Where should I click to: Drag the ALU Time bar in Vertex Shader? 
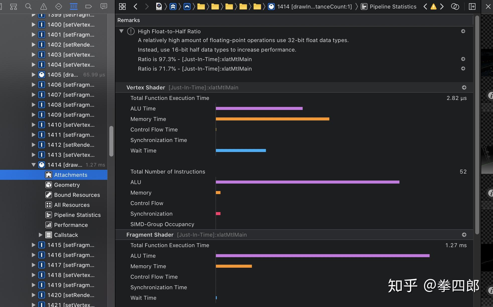pyautogui.click(x=259, y=108)
